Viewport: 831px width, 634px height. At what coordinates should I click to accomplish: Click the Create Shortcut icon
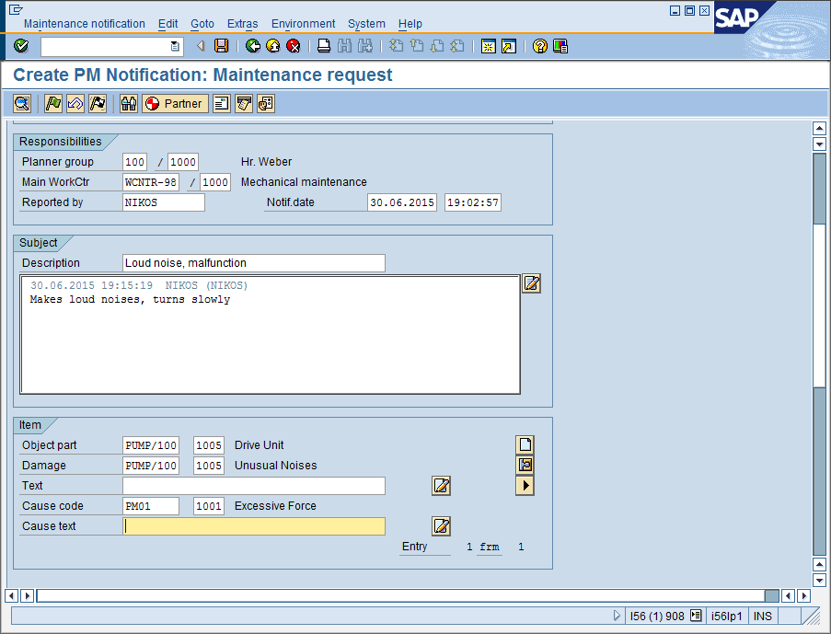pyautogui.click(x=509, y=46)
